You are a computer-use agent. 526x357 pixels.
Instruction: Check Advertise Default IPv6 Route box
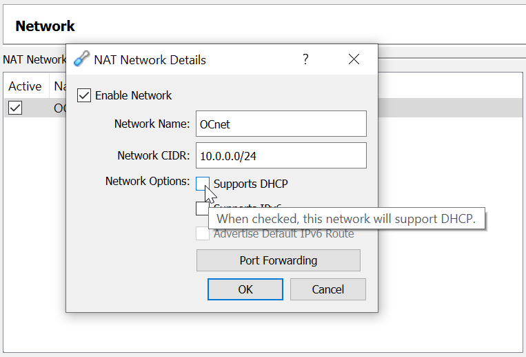pyautogui.click(x=203, y=233)
